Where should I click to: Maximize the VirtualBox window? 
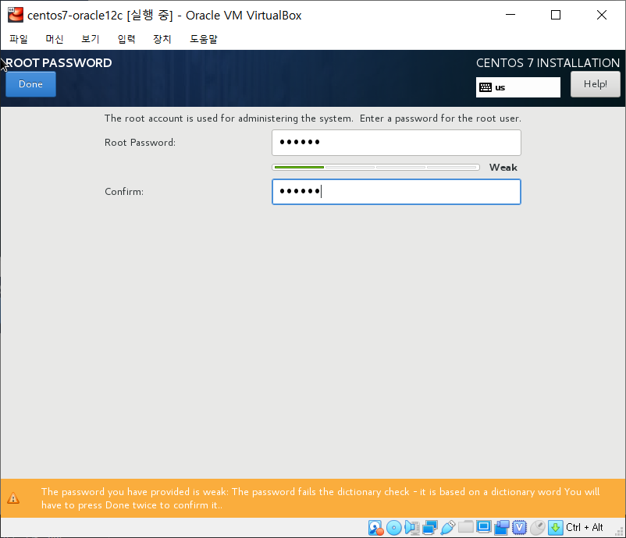click(x=556, y=15)
